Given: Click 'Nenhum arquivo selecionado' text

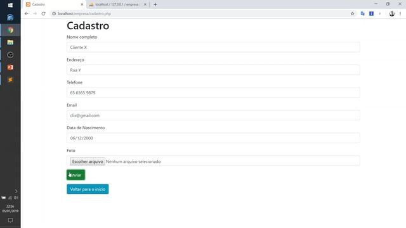Looking at the screenshot, I should pos(133,161).
